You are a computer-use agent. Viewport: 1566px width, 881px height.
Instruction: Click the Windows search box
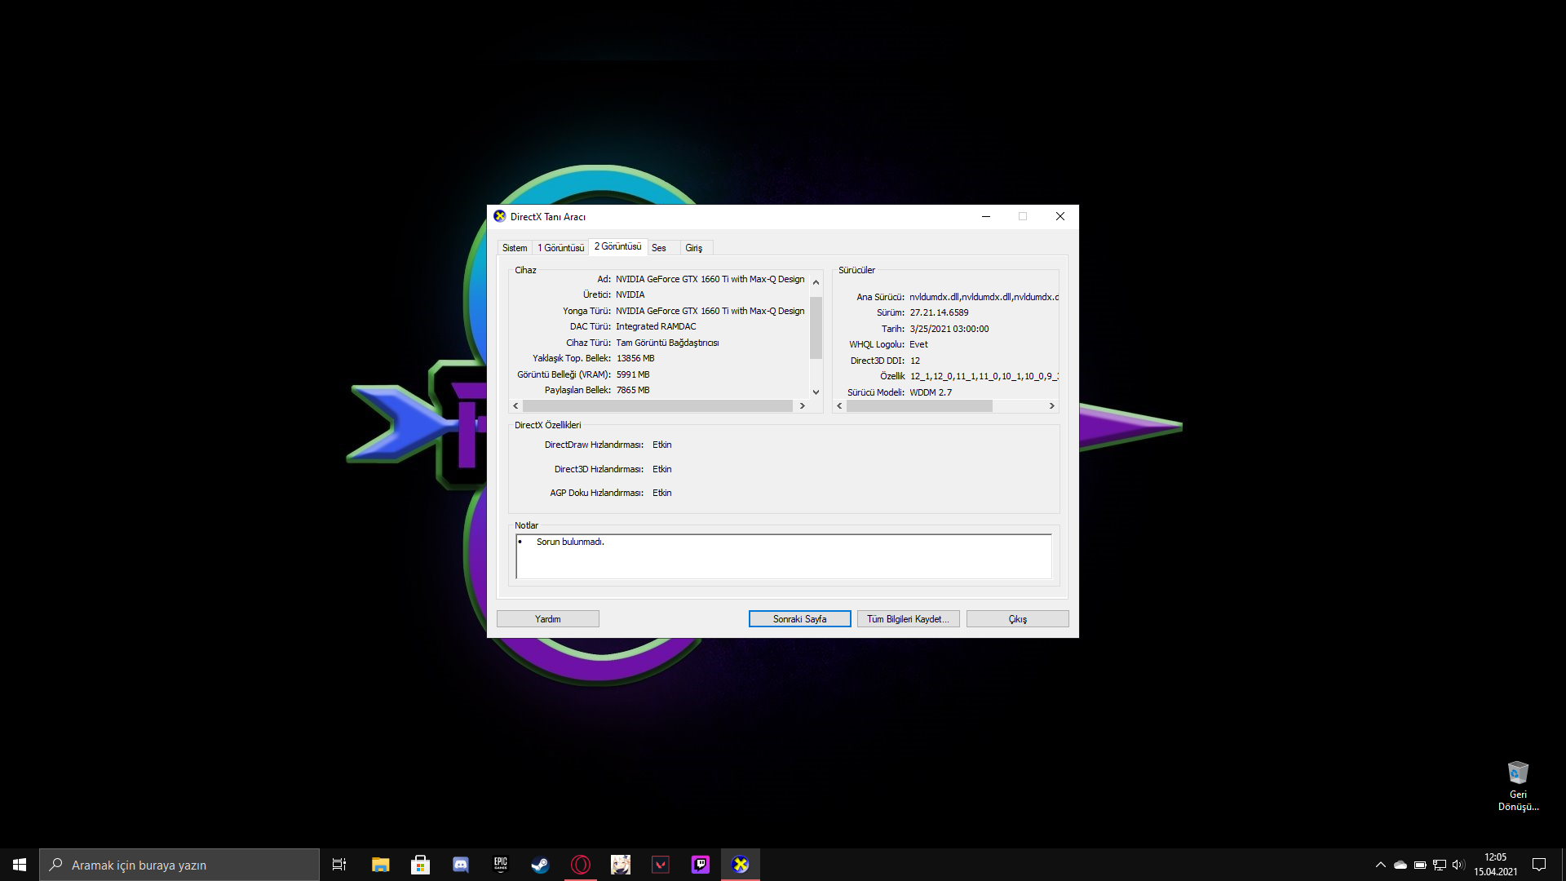(179, 865)
